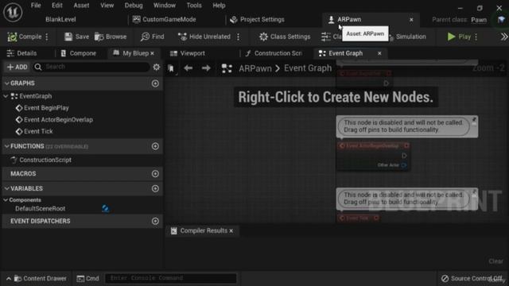Close the Compiler Results tab
The width and height of the screenshot is (509, 286).
pos(231,231)
